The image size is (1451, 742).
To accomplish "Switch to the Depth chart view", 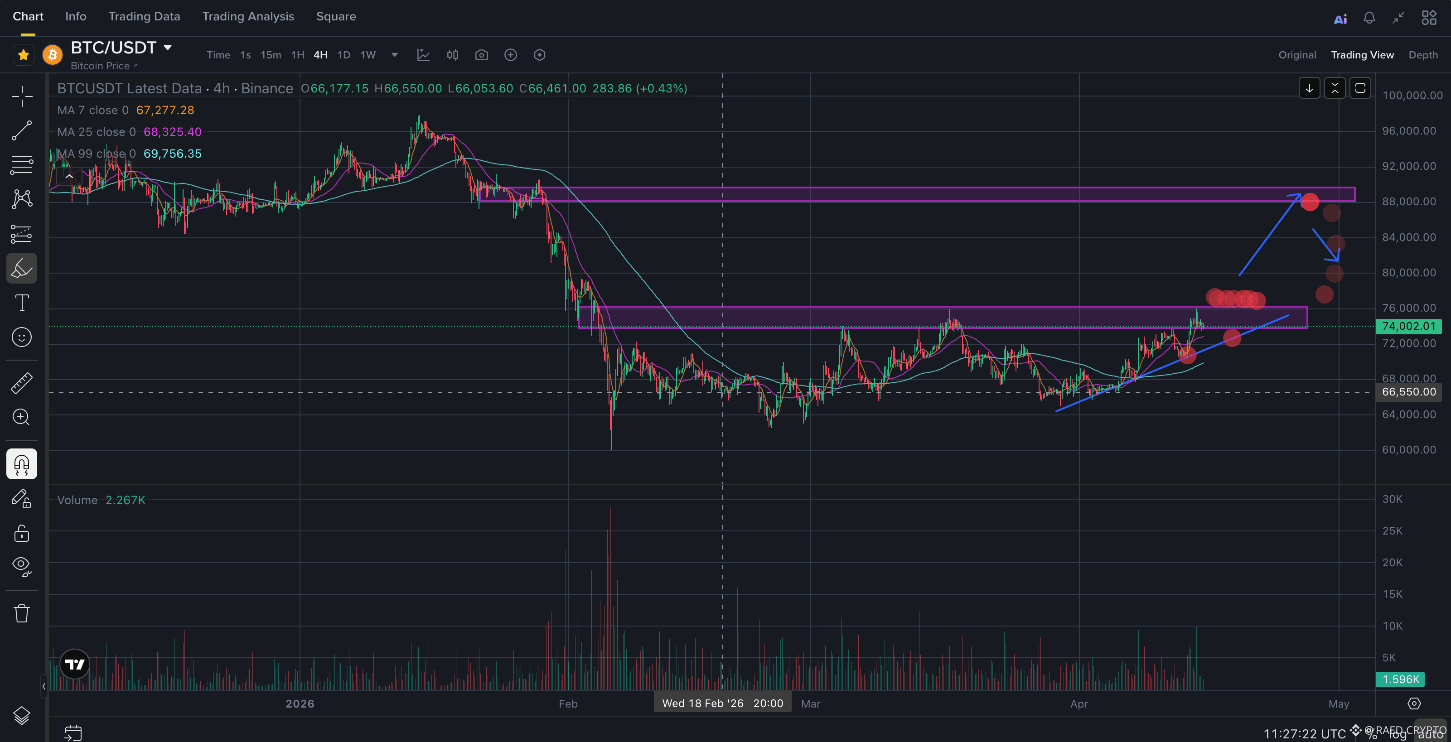I will (x=1423, y=55).
